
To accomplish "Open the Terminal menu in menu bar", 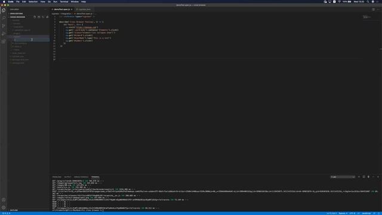I will 64,1.
